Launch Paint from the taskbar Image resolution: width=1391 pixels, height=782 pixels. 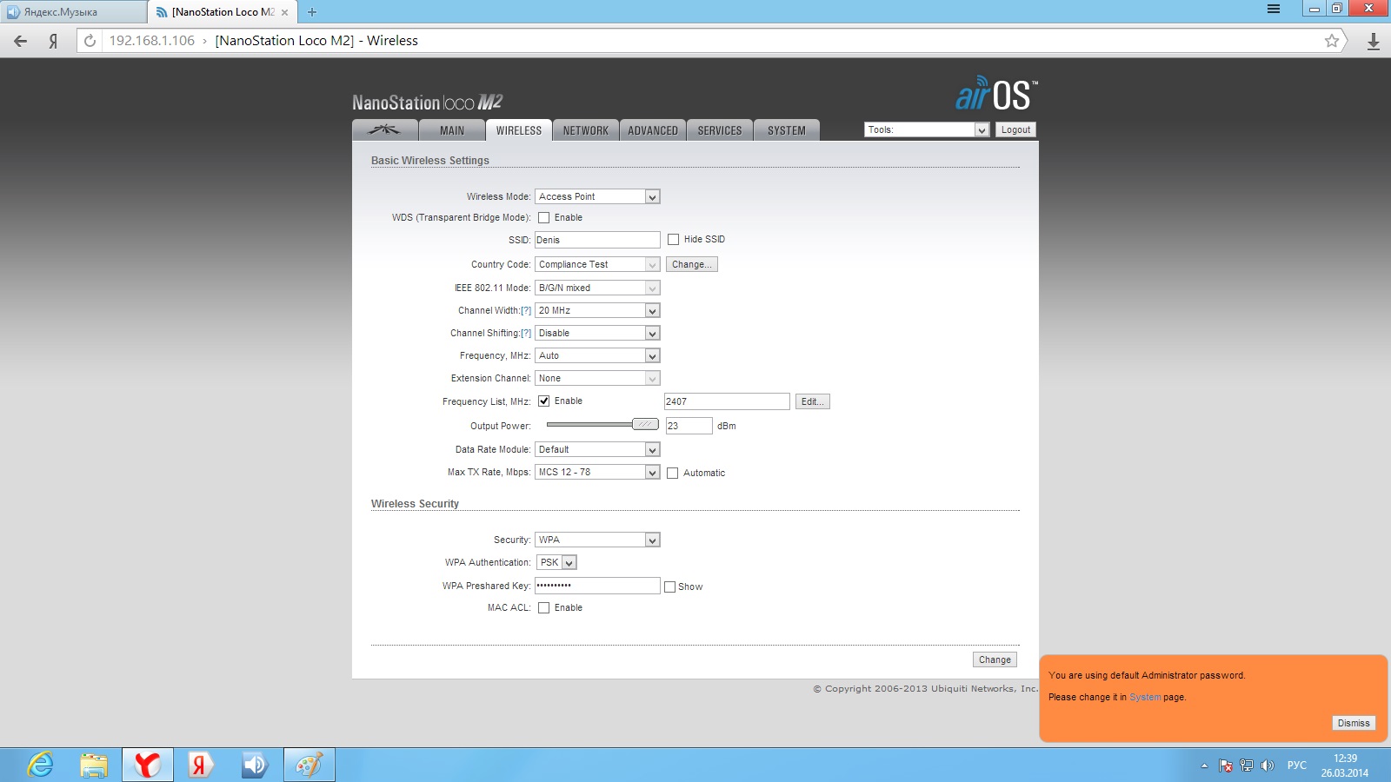point(309,765)
